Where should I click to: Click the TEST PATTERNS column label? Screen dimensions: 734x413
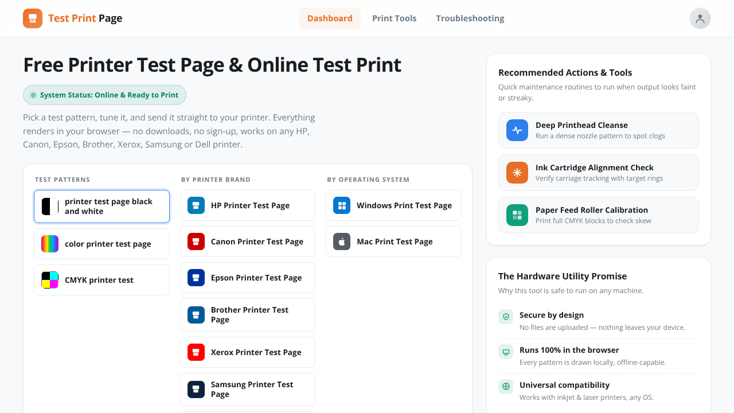(x=63, y=180)
